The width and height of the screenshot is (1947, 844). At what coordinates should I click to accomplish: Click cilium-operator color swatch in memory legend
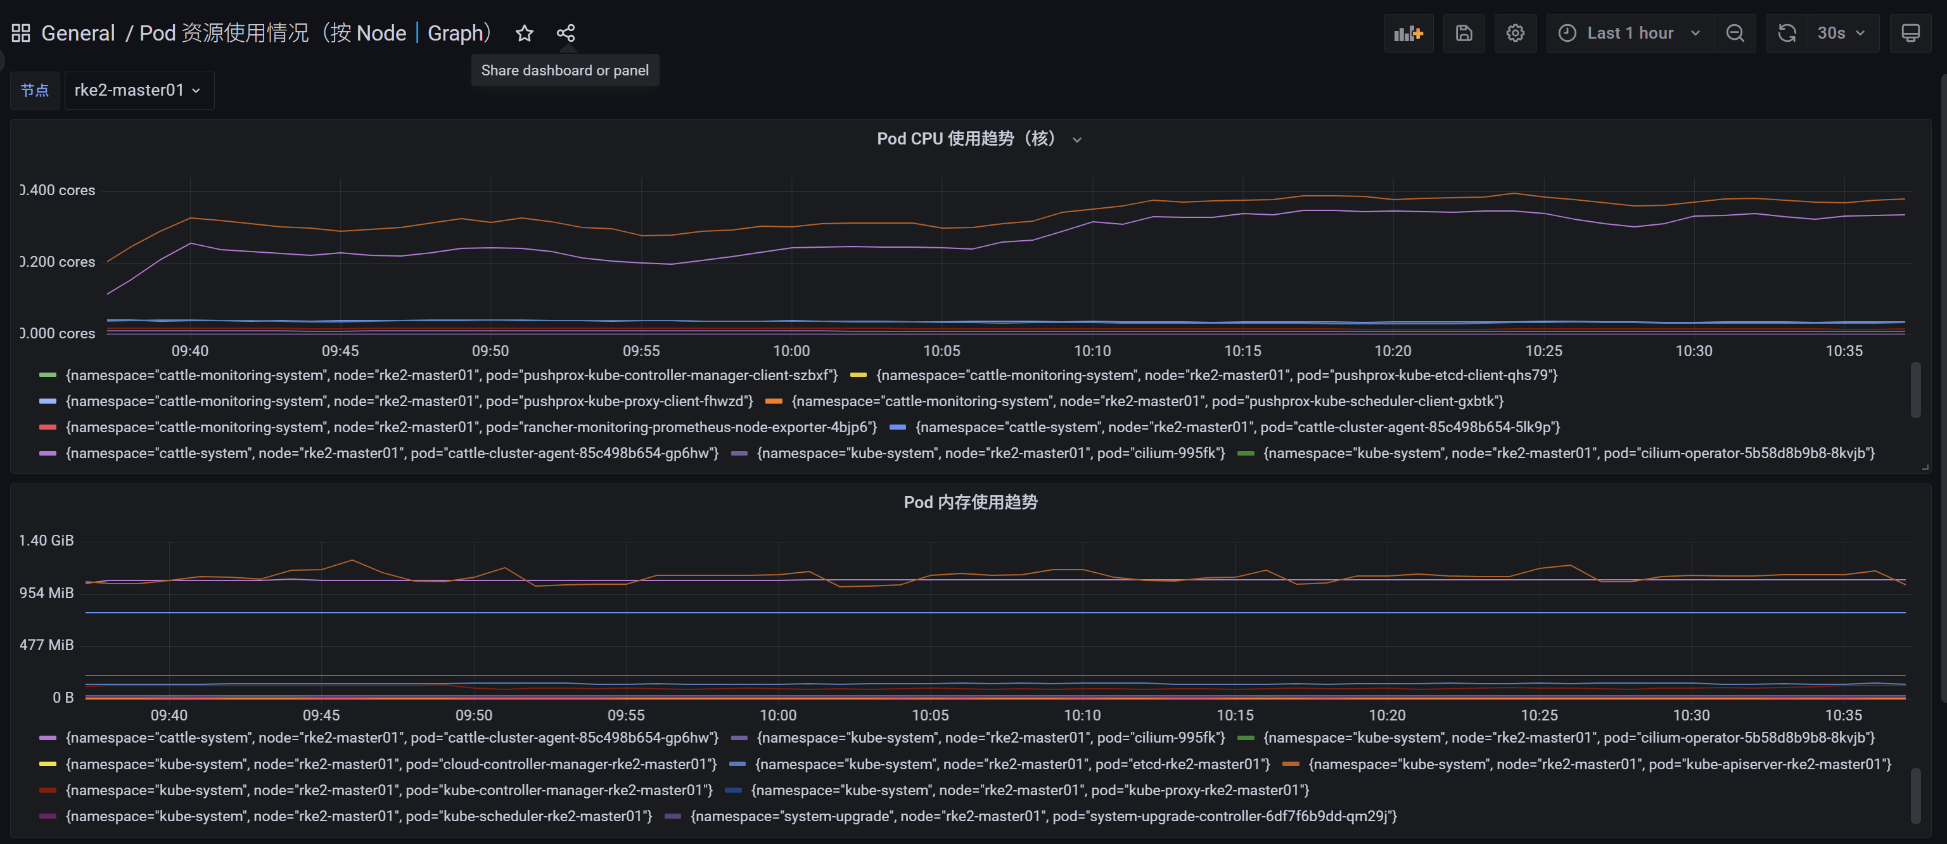pos(1246,738)
